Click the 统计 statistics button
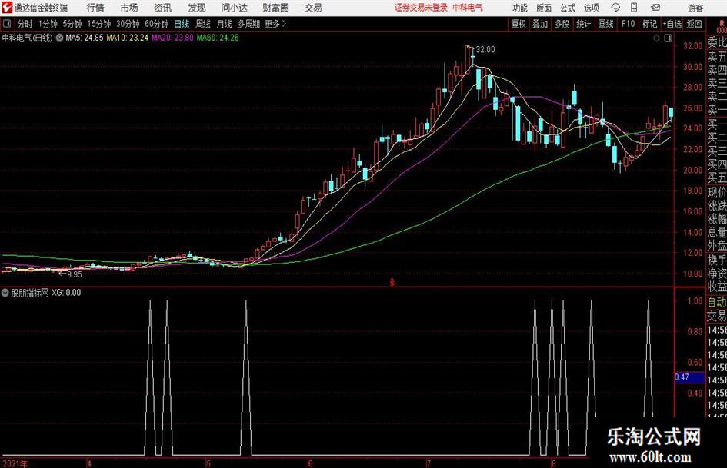Screen dimensions: 727x468 click(583, 24)
